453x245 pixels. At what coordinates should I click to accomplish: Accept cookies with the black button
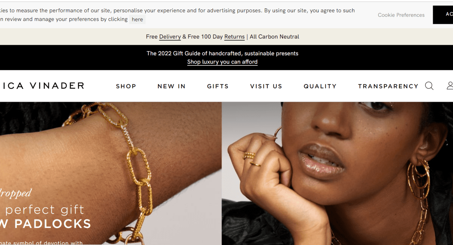click(x=443, y=15)
